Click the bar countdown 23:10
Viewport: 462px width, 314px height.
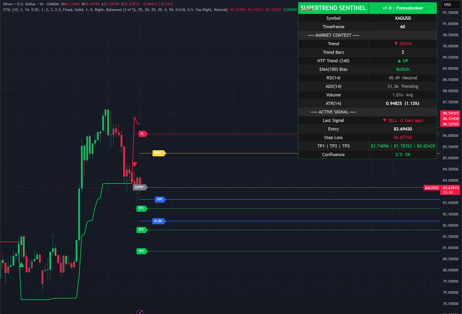[448, 192]
